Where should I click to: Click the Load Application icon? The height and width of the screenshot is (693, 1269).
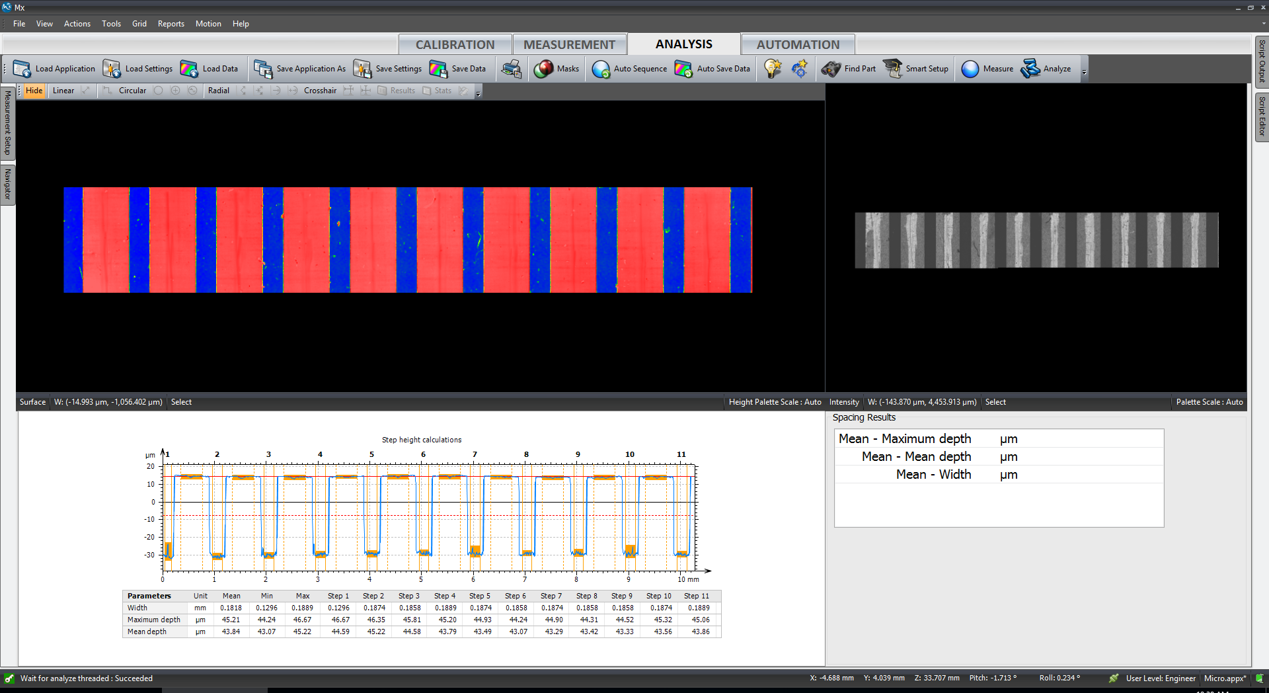coord(22,69)
